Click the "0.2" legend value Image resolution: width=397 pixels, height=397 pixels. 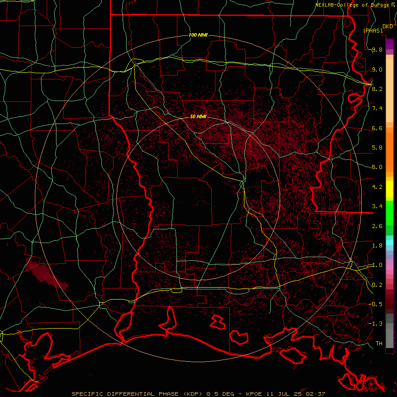(377, 285)
